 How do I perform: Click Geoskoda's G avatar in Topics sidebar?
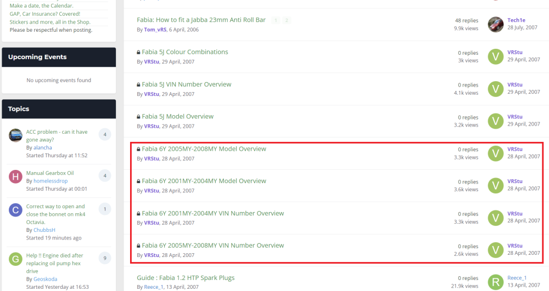15,259
